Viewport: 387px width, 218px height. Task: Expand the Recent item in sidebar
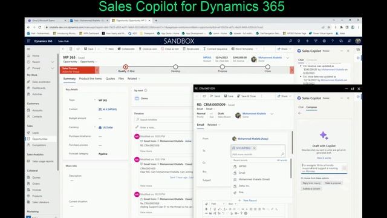[53, 62]
